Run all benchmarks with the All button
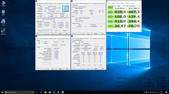The width and height of the screenshot is (169, 94). [110, 7]
